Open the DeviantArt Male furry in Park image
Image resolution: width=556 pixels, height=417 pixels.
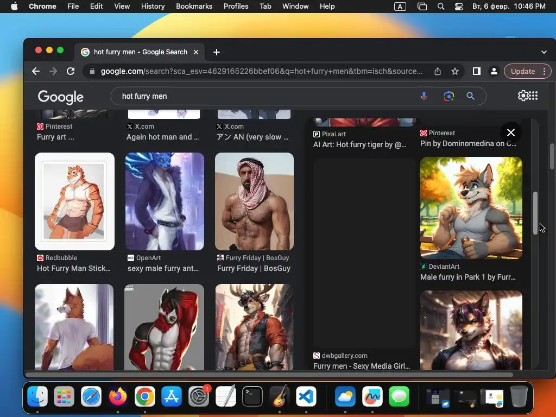tap(471, 208)
